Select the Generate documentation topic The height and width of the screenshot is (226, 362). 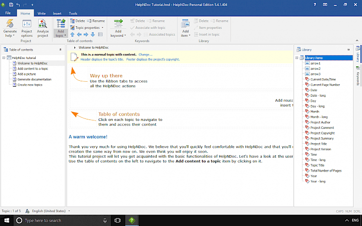click(x=34, y=79)
